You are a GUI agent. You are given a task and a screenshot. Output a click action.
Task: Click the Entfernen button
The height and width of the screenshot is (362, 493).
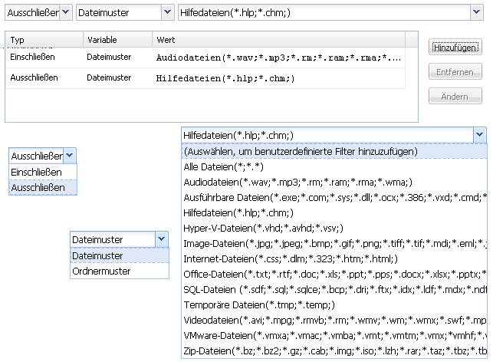[455, 72]
